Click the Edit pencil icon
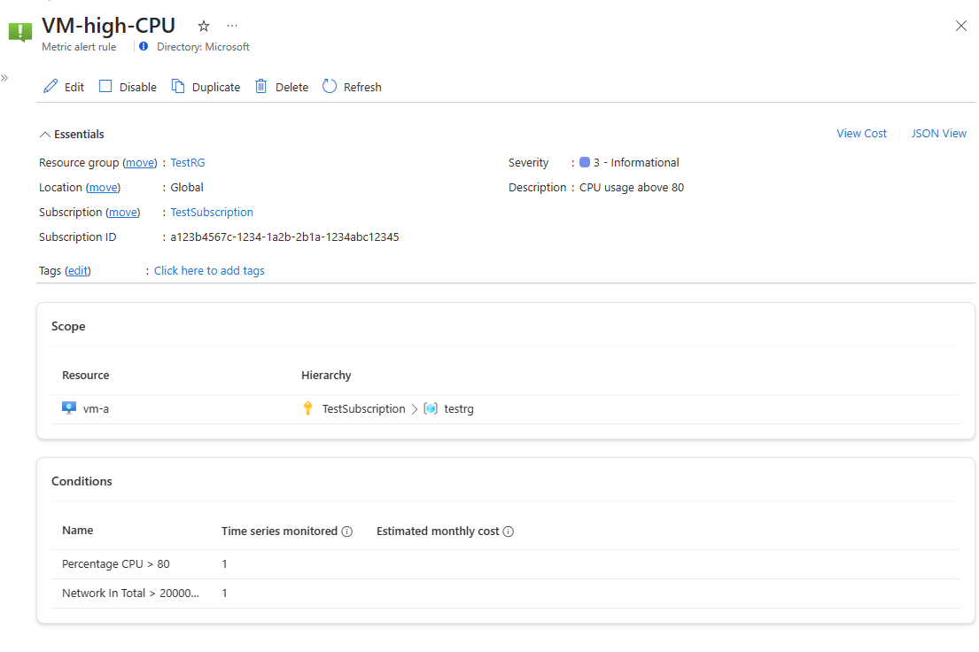 pos(51,86)
